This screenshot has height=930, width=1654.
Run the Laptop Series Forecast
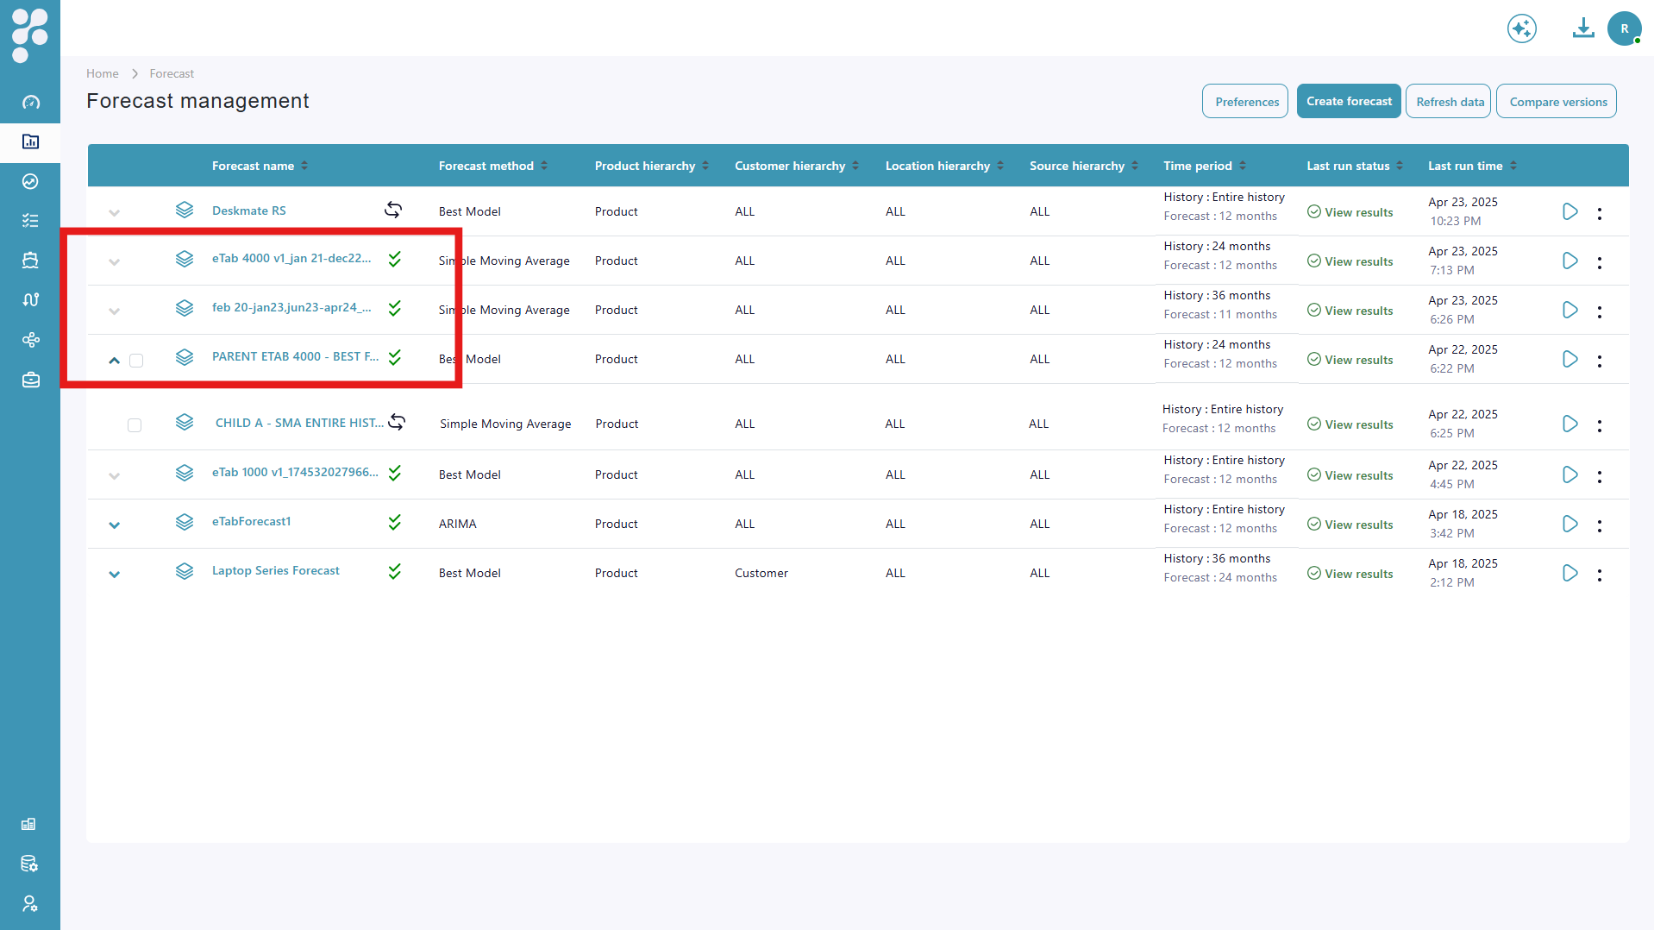click(1569, 573)
